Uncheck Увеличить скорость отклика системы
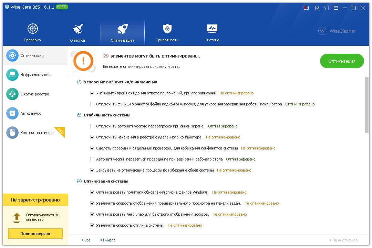Image resolution: width=372 pixels, height=248 pixels. [92, 226]
